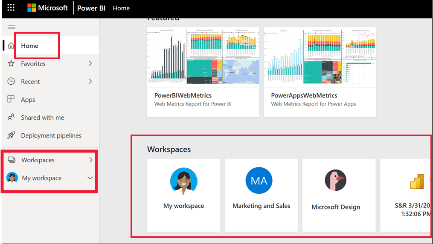Open the S&R 3/31 workspace card label
Image resolution: width=433 pixels, height=244 pixels.
(x=413, y=210)
